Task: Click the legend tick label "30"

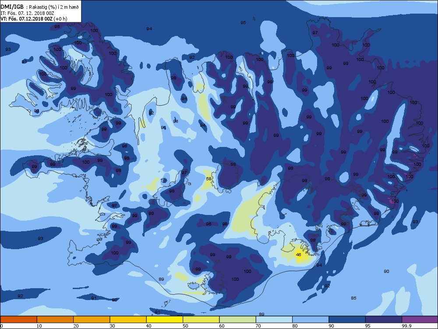Action: (x=112, y=325)
